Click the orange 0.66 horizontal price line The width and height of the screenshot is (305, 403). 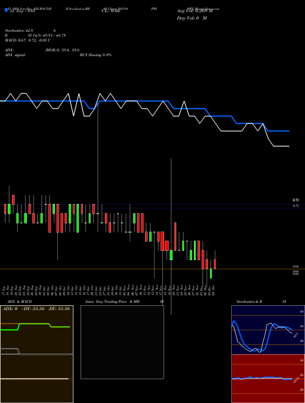click(x=152, y=269)
